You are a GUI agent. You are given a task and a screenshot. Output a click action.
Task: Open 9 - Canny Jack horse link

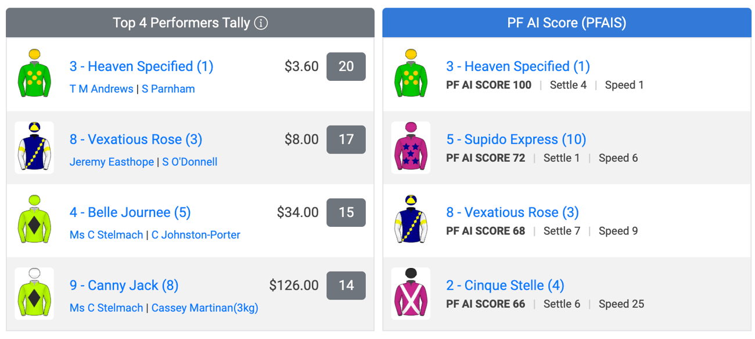click(x=124, y=286)
